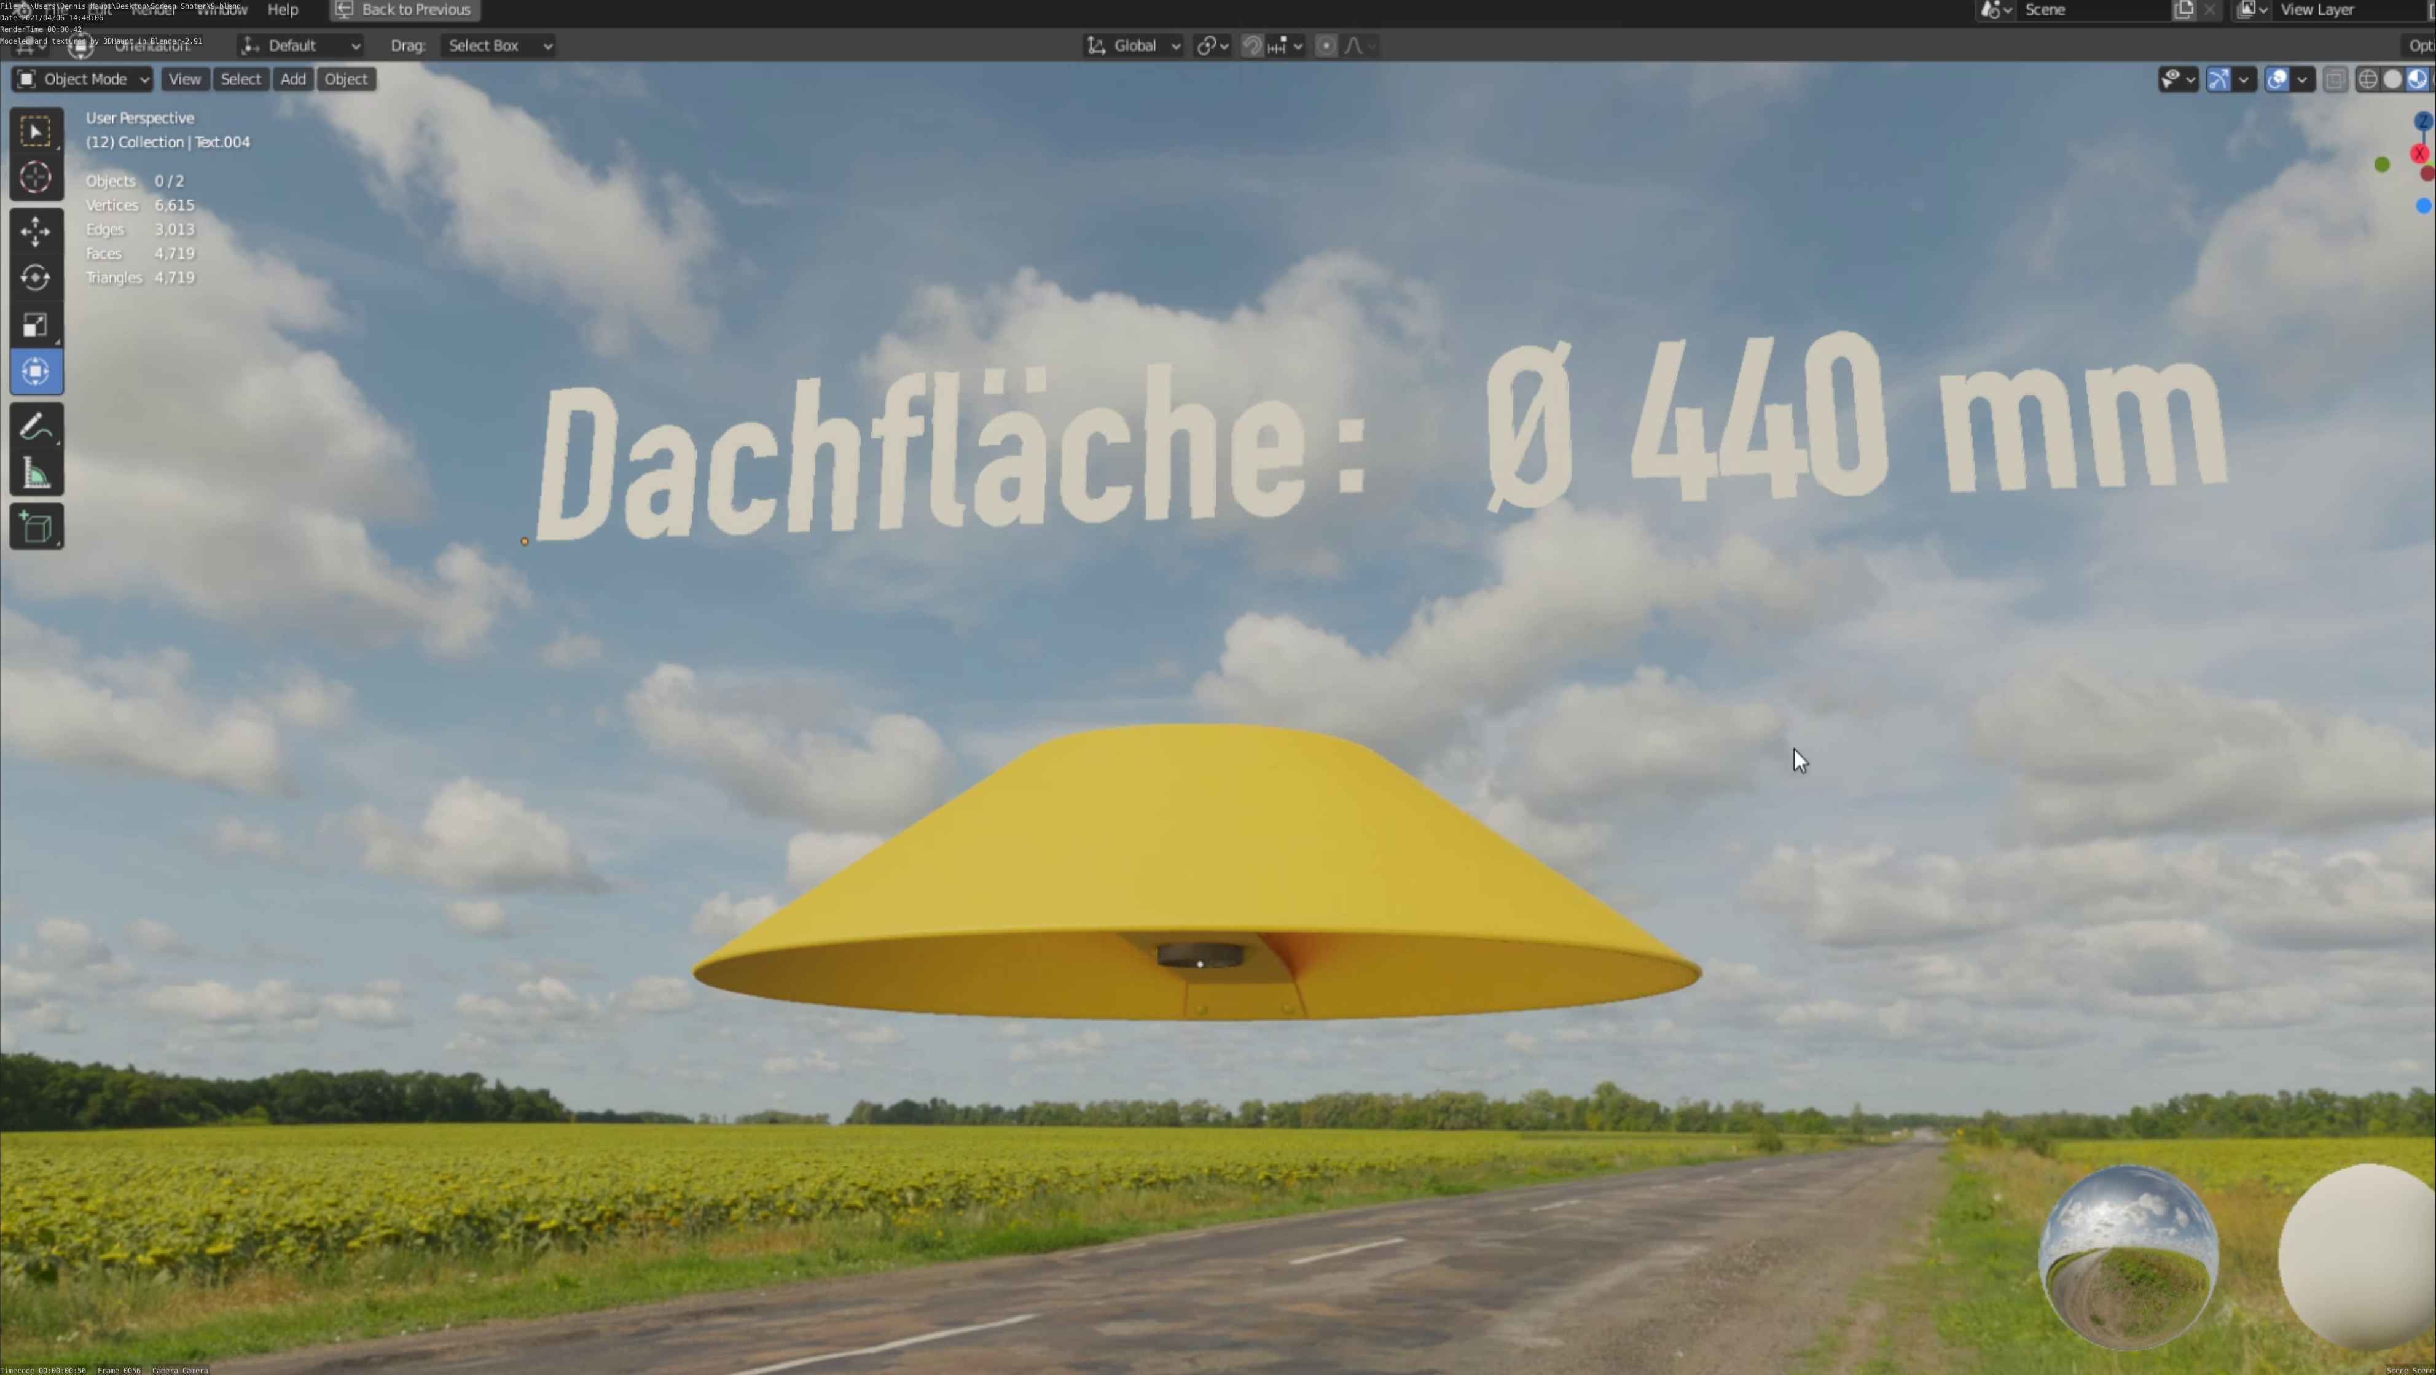2436x1375 pixels.
Task: Open the Object Mode dropdown
Action: (82, 79)
